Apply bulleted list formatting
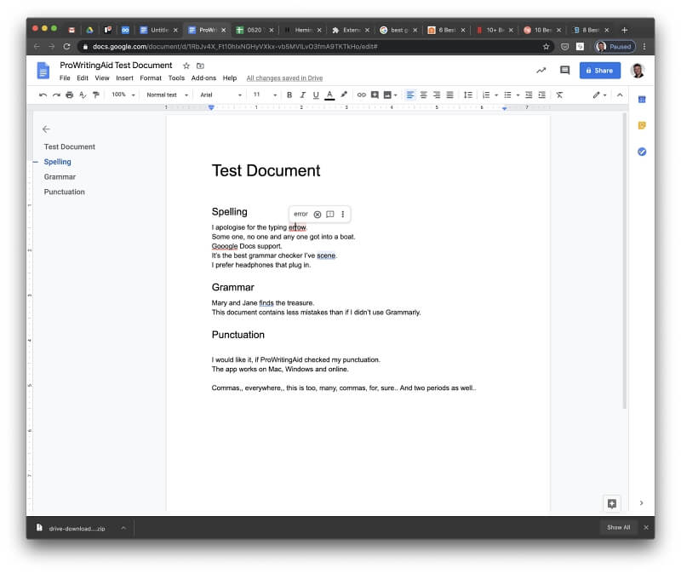The height and width of the screenshot is (574, 681). [507, 95]
